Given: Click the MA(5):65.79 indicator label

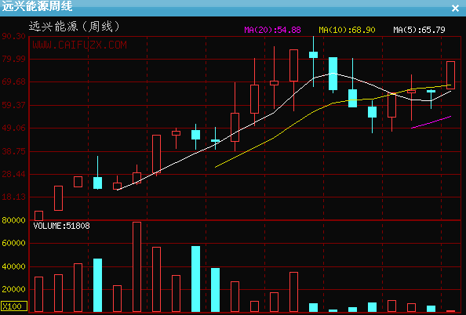Looking at the screenshot, I should click(x=419, y=30).
